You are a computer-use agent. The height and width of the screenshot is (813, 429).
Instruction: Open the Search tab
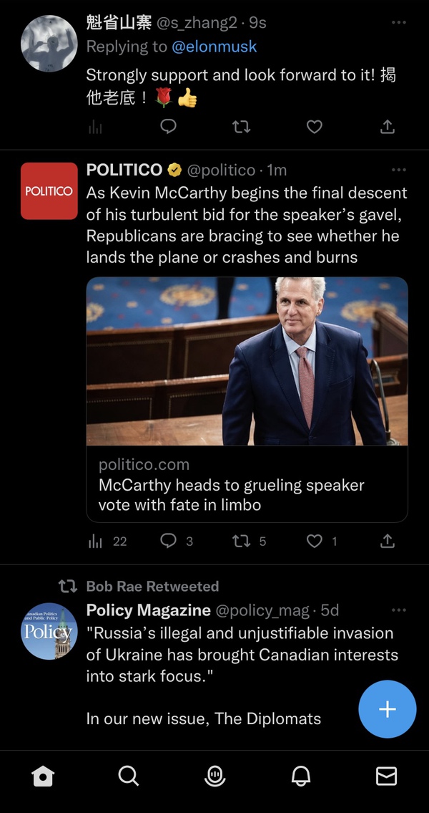129,776
